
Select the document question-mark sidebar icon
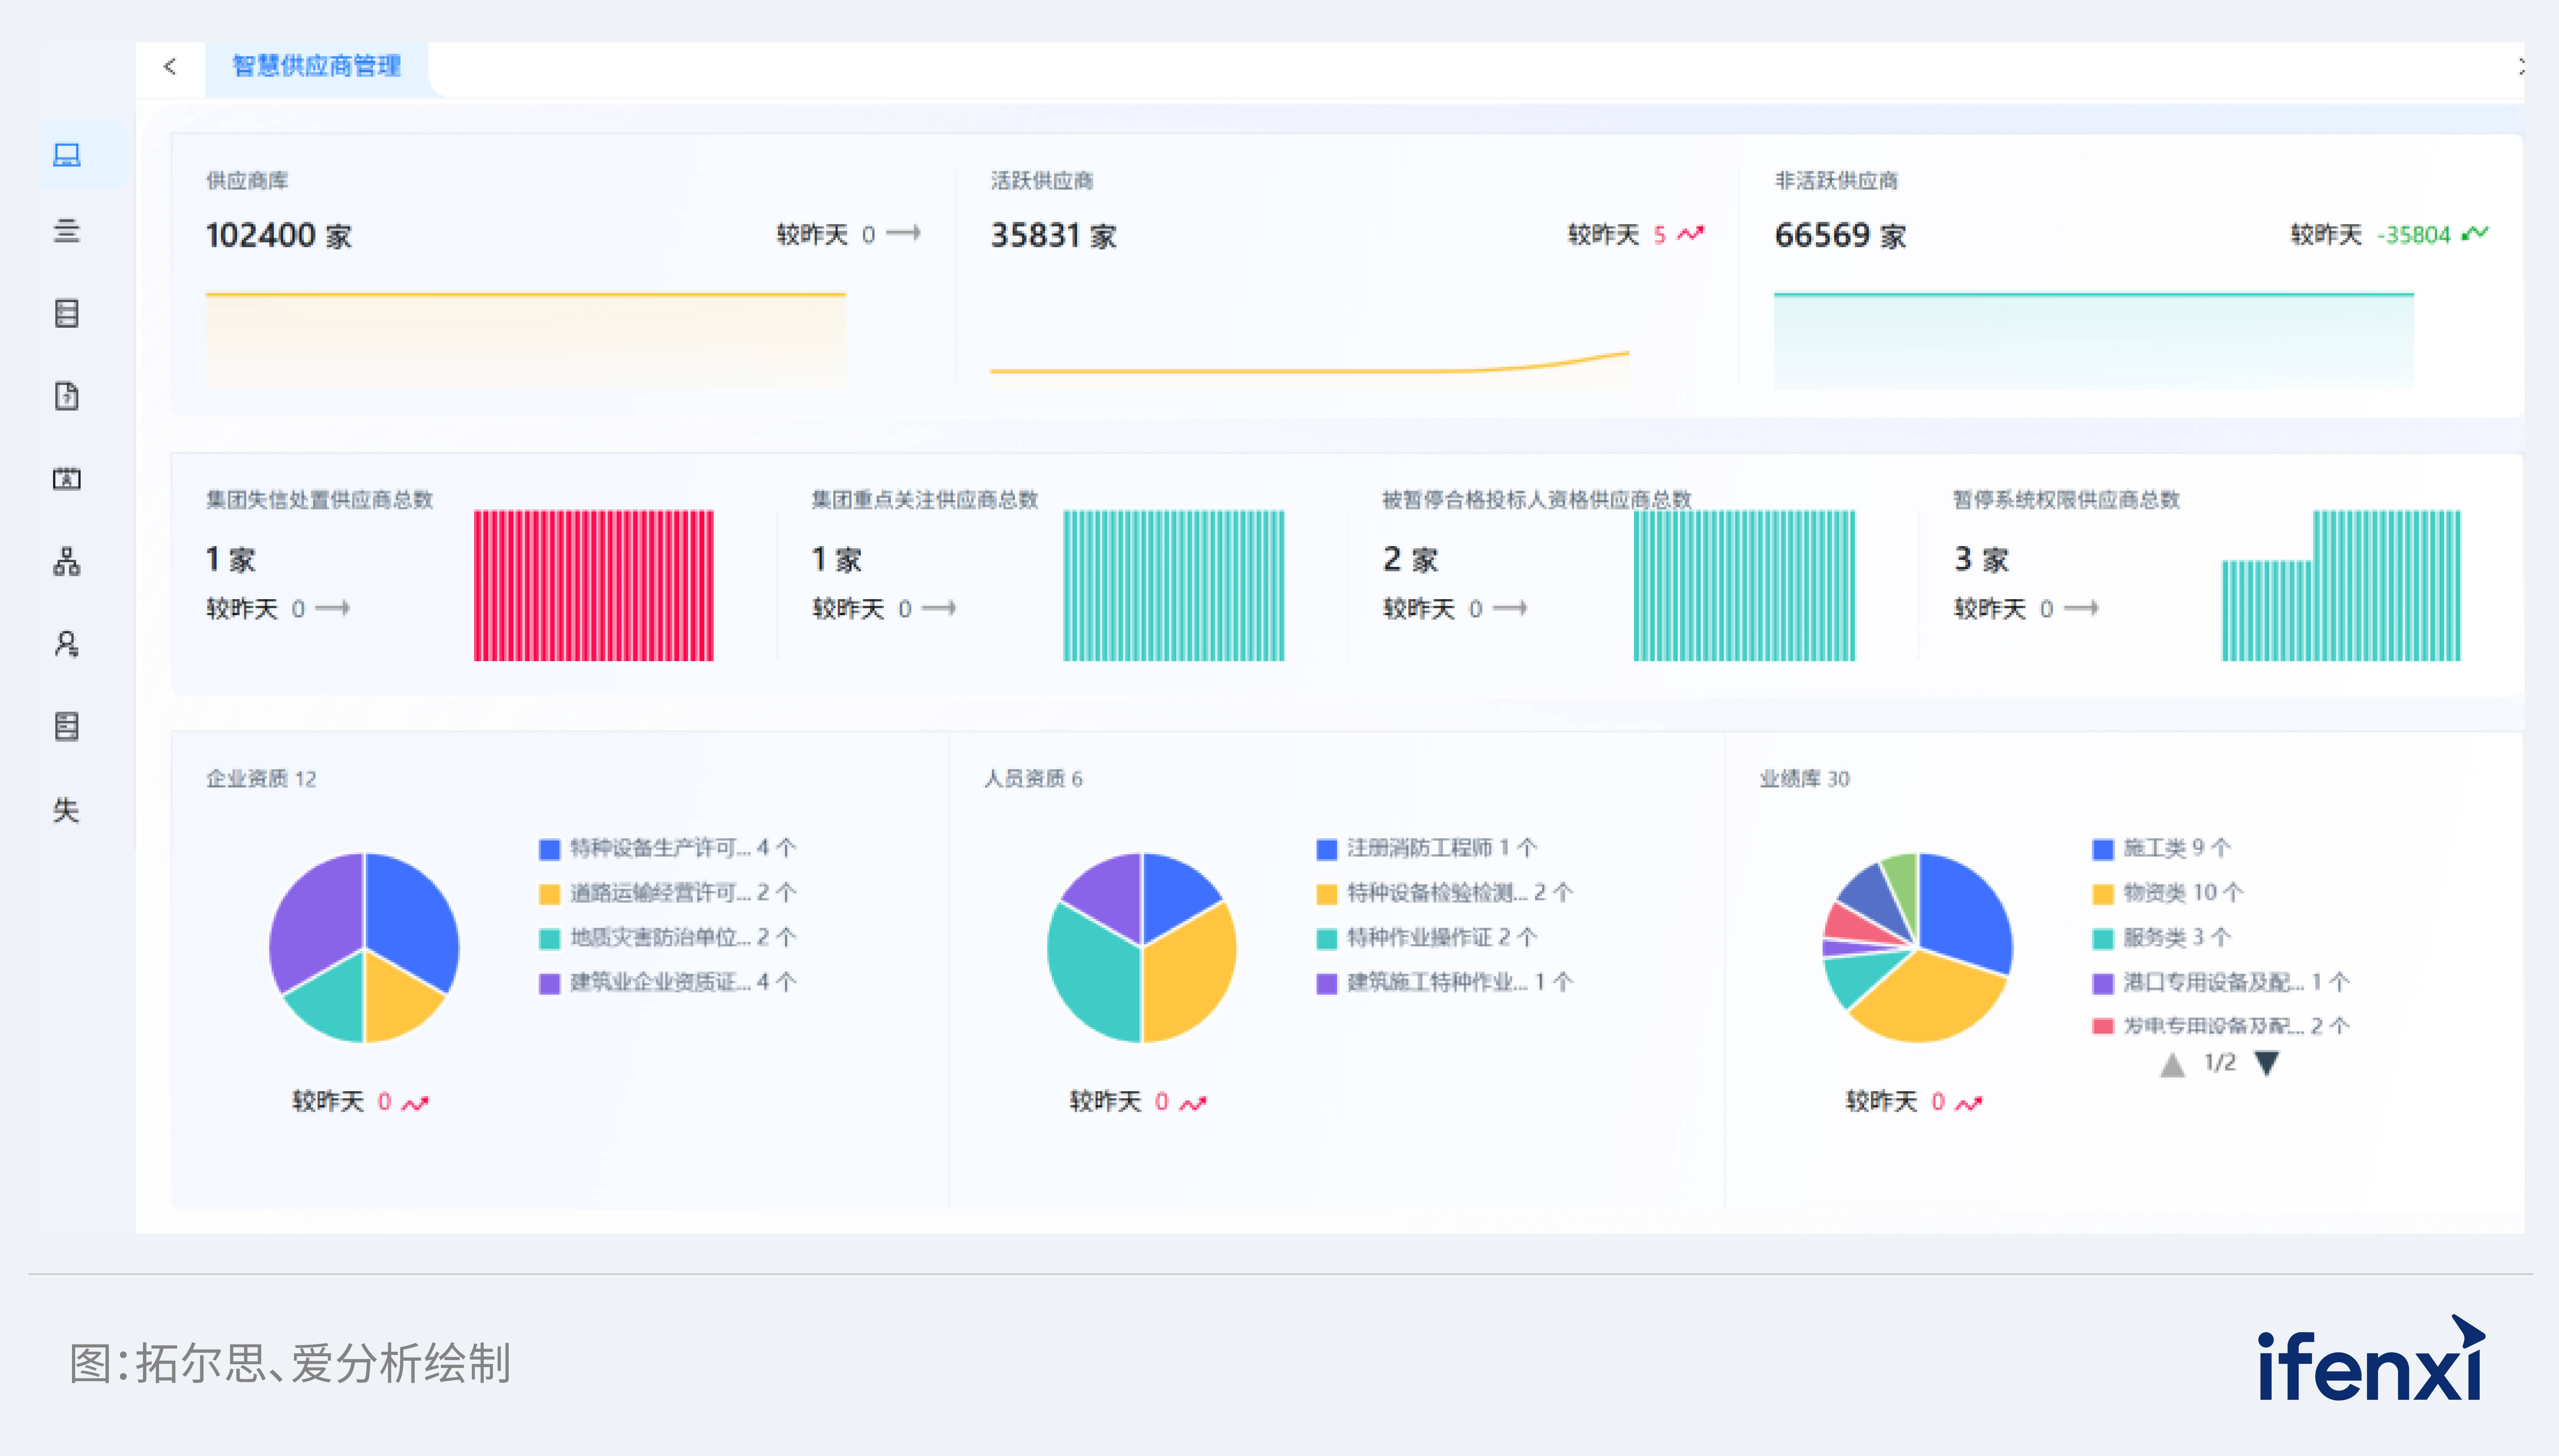click(x=66, y=396)
